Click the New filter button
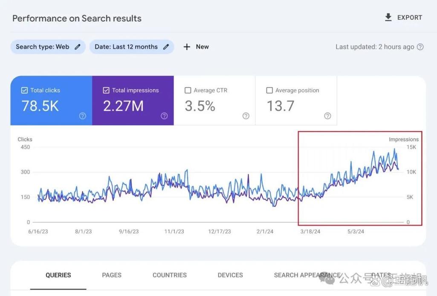This screenshot has height=296, width=437. tap(196, 47)
